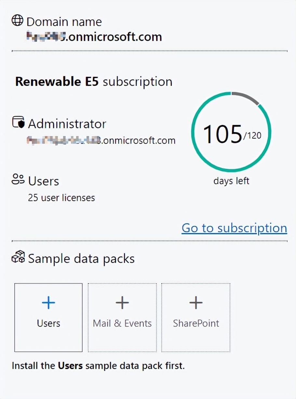Click the Administrator heading label

point(67,124)
